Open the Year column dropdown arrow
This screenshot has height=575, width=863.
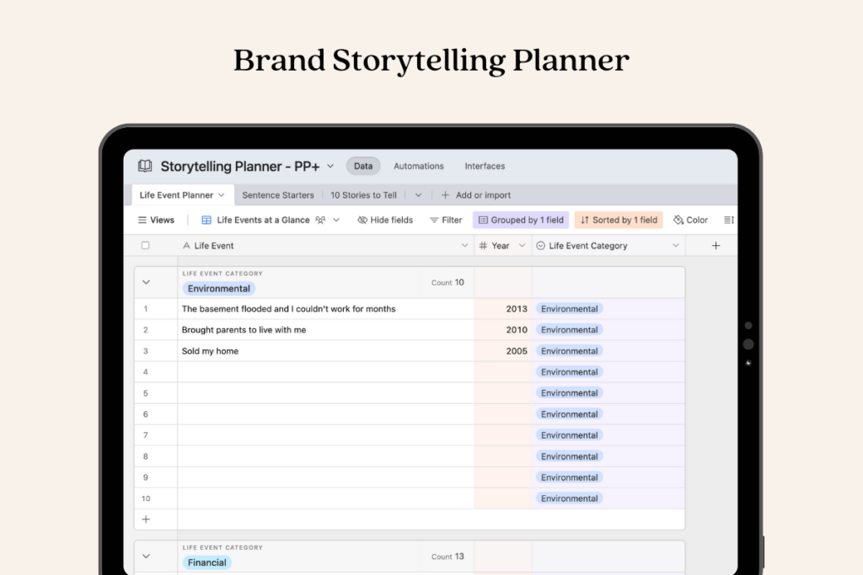(522, 246)
